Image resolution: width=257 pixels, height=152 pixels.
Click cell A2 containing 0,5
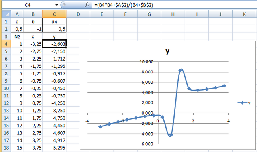pyautogui.click(x=17, y=29)
